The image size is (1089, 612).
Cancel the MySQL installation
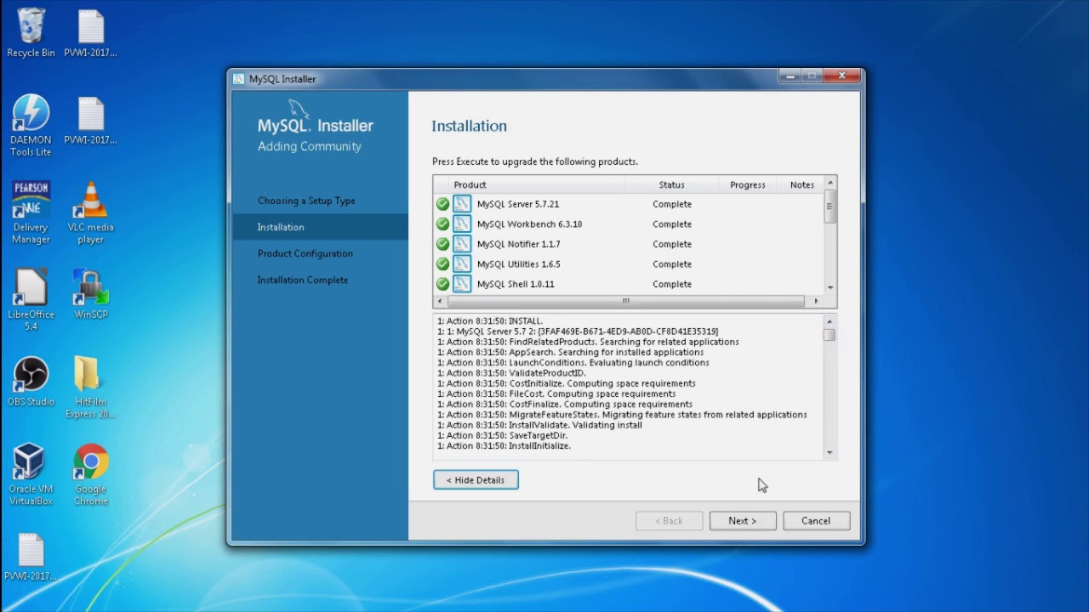click(816, 521)
